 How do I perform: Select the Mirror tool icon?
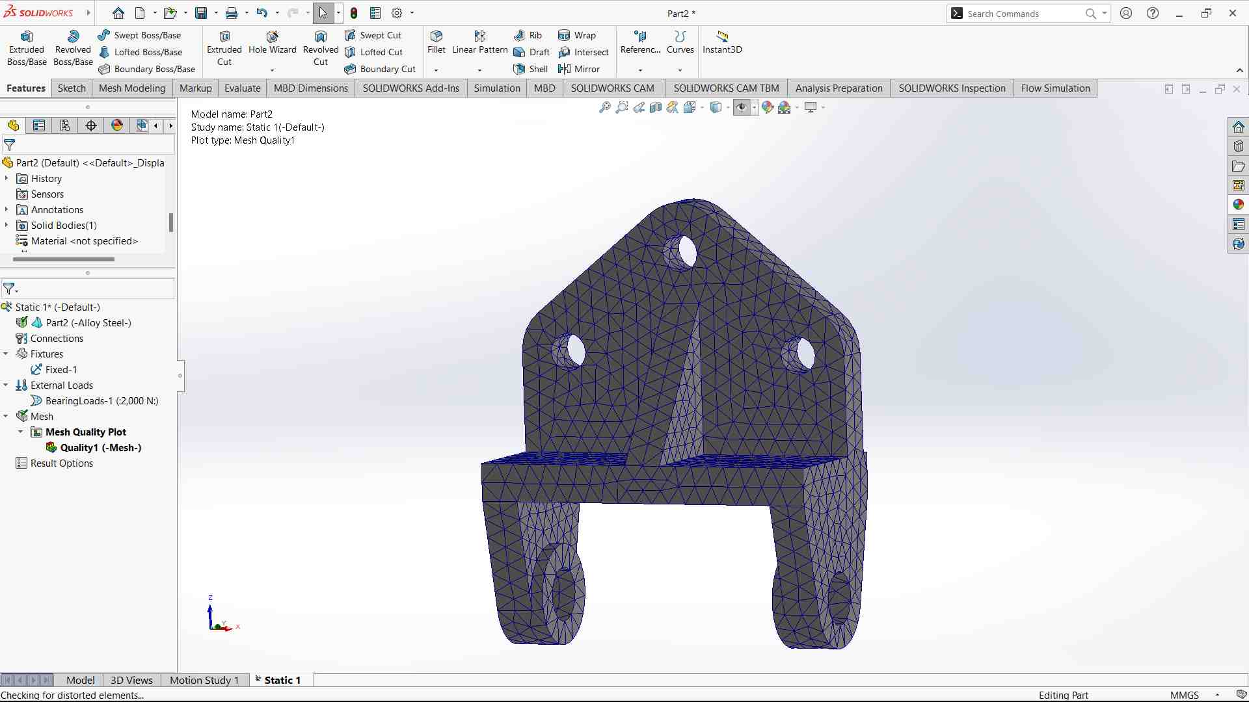point(564,69)
